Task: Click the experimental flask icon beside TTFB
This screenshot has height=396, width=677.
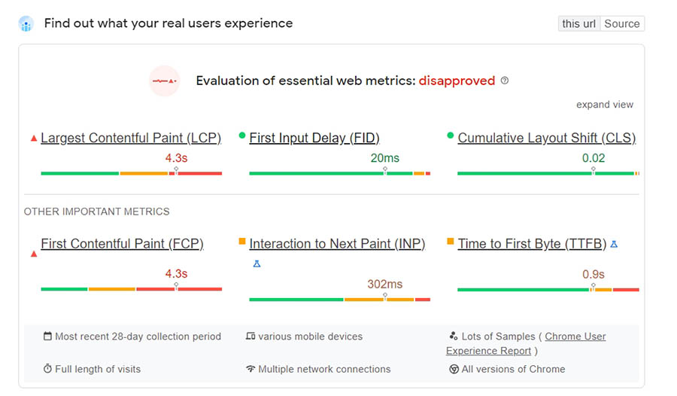Action: (614, 244)
